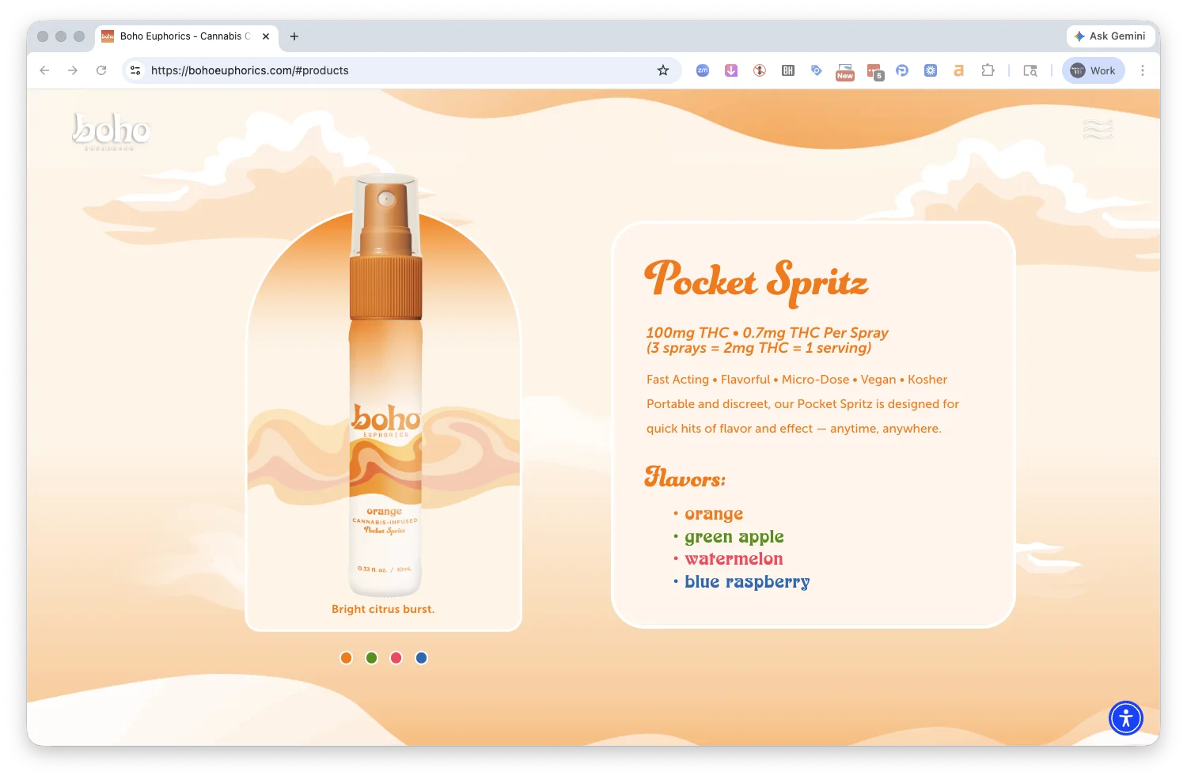Reload the page

pyautogui.click(x=101, y=70)
